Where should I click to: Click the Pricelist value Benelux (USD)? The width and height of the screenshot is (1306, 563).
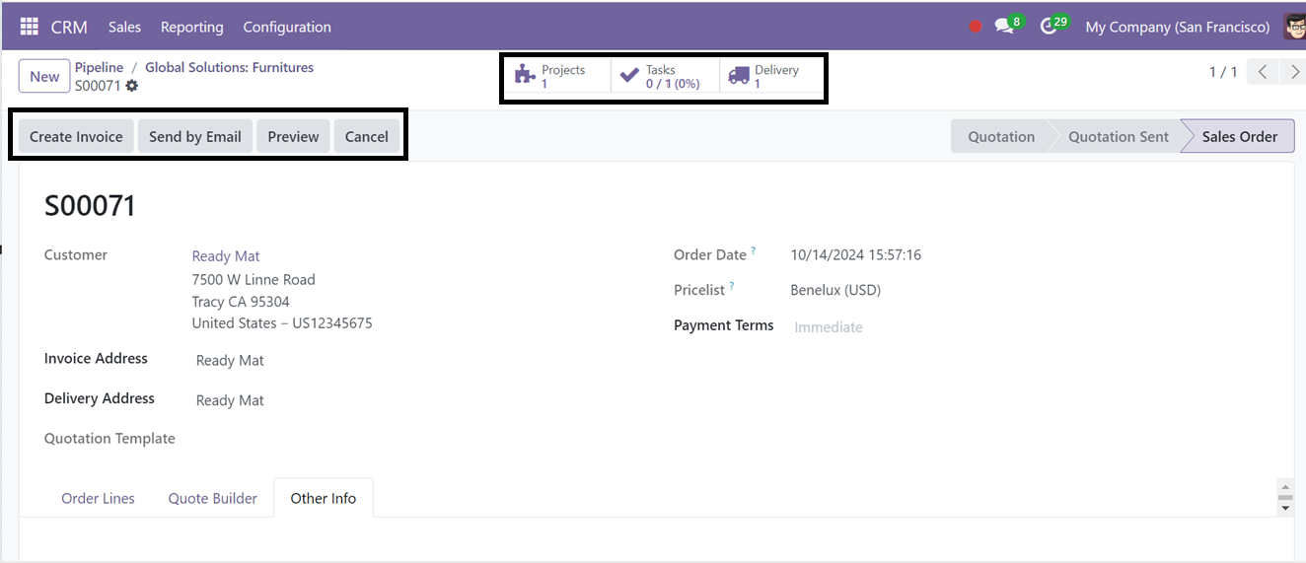point(835,290)
